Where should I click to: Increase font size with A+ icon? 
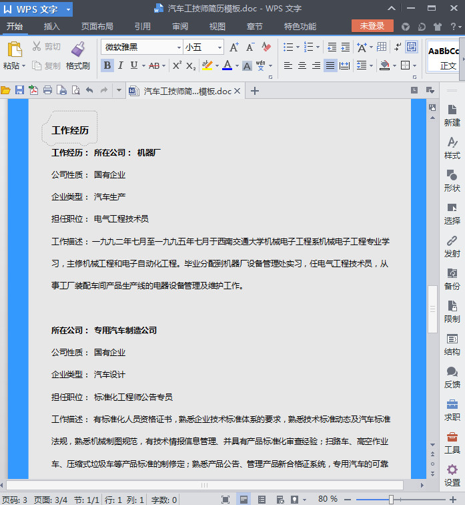(234, 47)
